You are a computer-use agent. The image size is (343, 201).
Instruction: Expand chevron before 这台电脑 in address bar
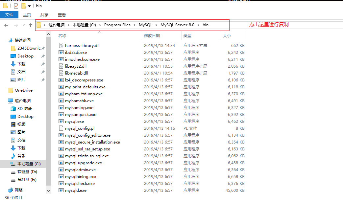44,25
